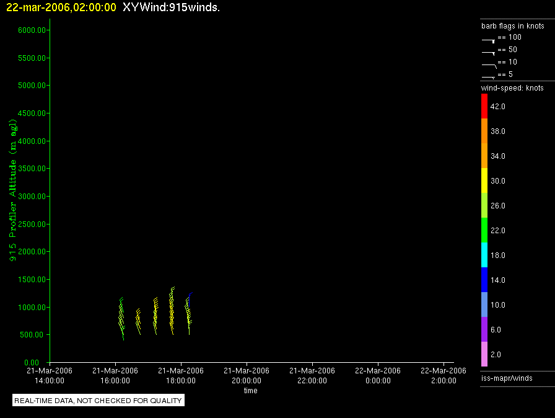The width and height of the screenshot is (555, 418).
Task: Click the 500.00 altitude tick label
Action: 33,335
